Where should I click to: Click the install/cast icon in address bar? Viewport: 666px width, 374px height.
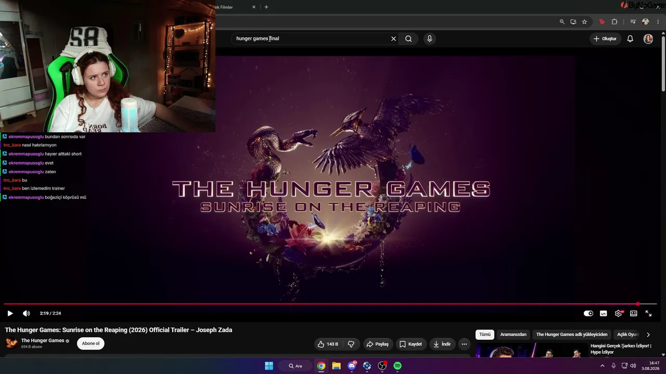(x=573, y=22)
